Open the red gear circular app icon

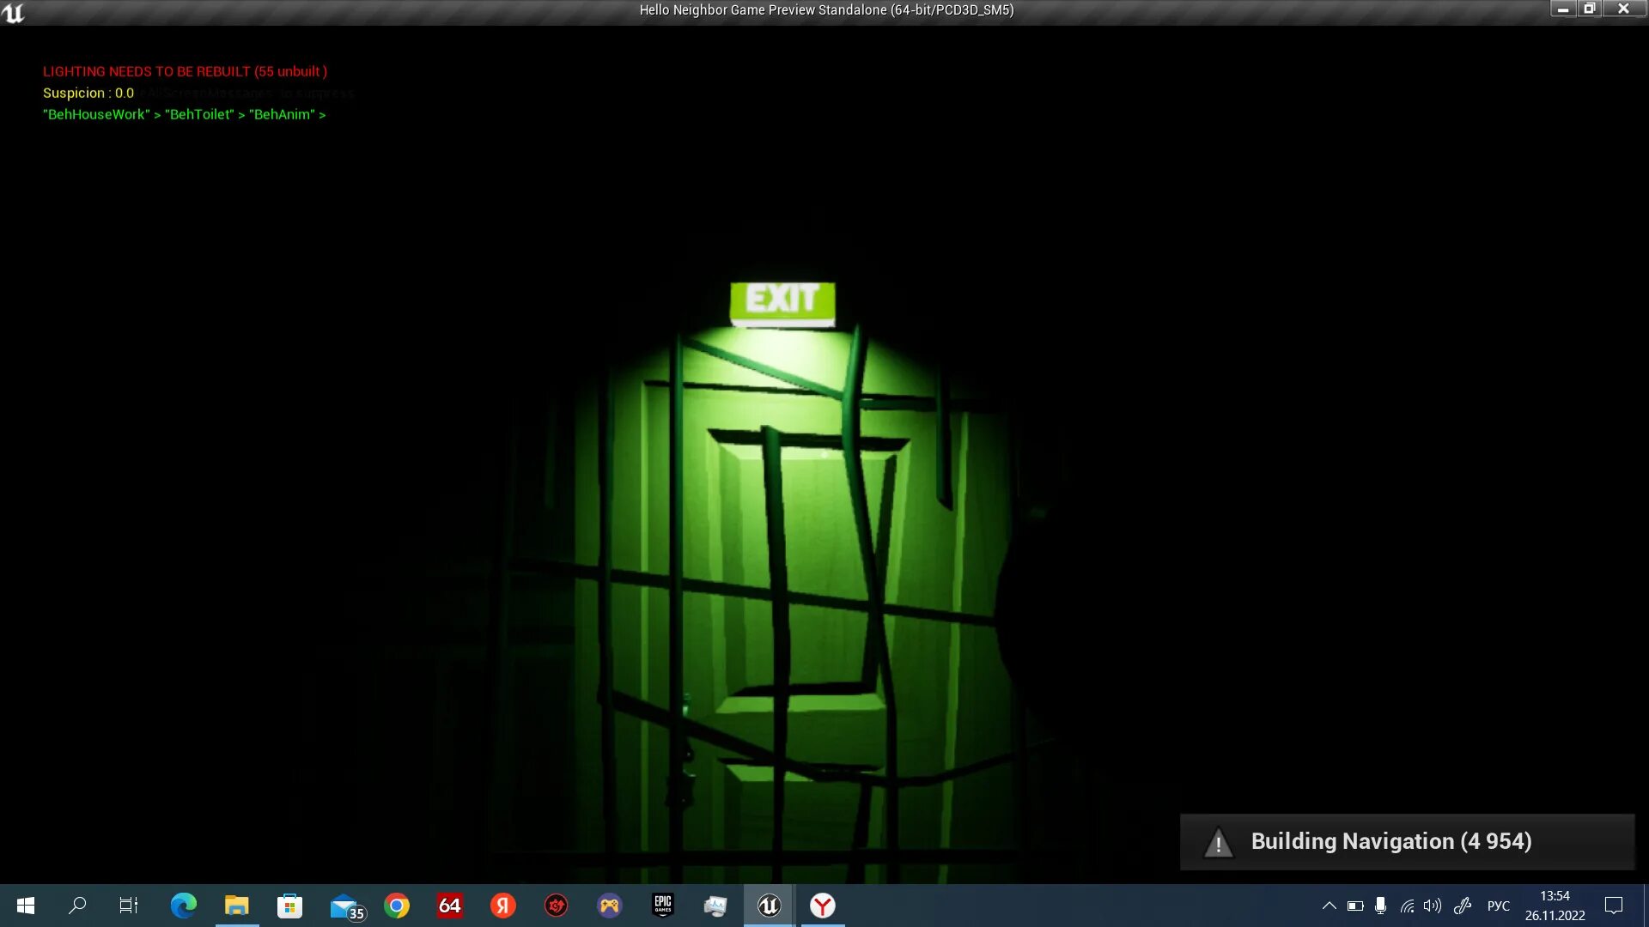(557, 906)
